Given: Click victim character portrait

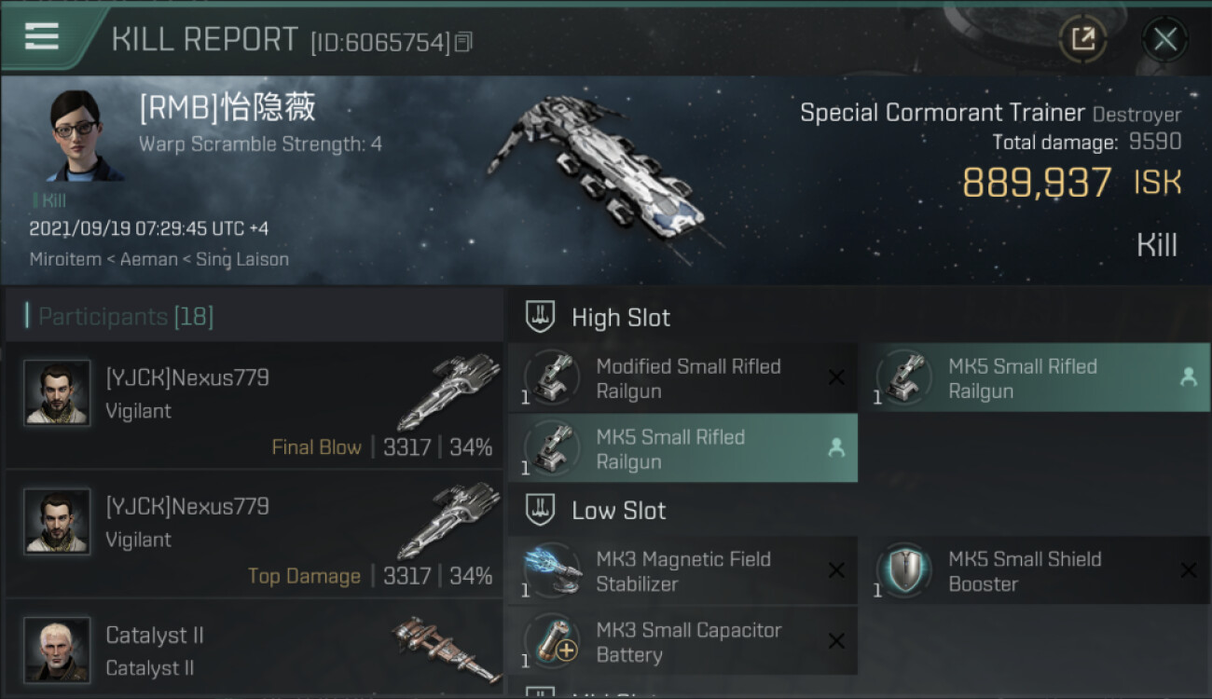Looking at the screenshot, I should pyautogui.click(x=84, y=135).
